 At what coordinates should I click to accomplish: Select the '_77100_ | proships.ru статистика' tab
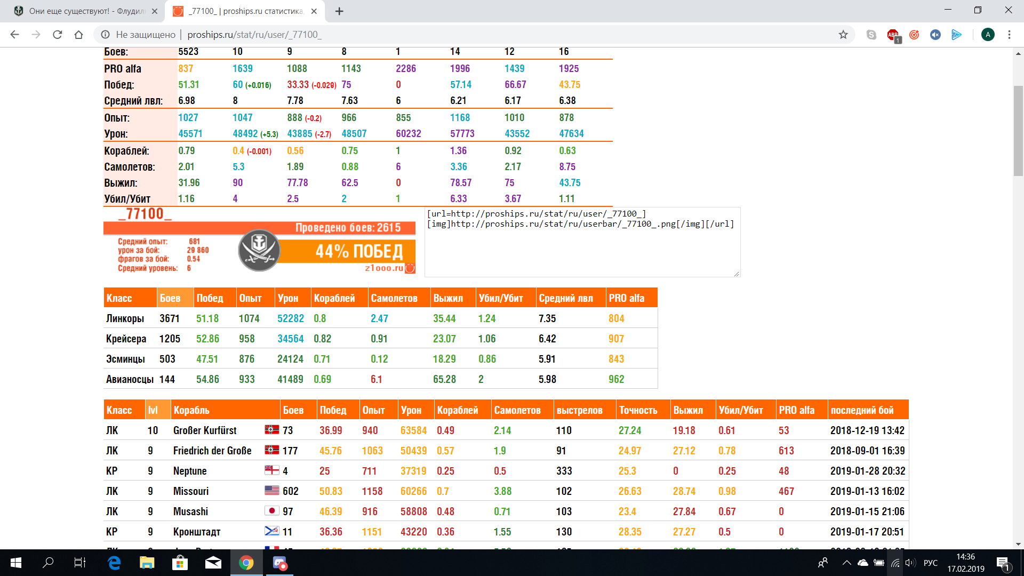click(245, 11)
